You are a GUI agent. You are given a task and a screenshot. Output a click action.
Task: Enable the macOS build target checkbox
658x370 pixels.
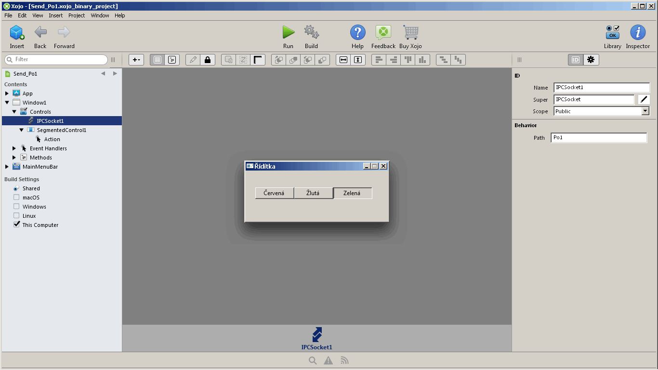(16, 198)
